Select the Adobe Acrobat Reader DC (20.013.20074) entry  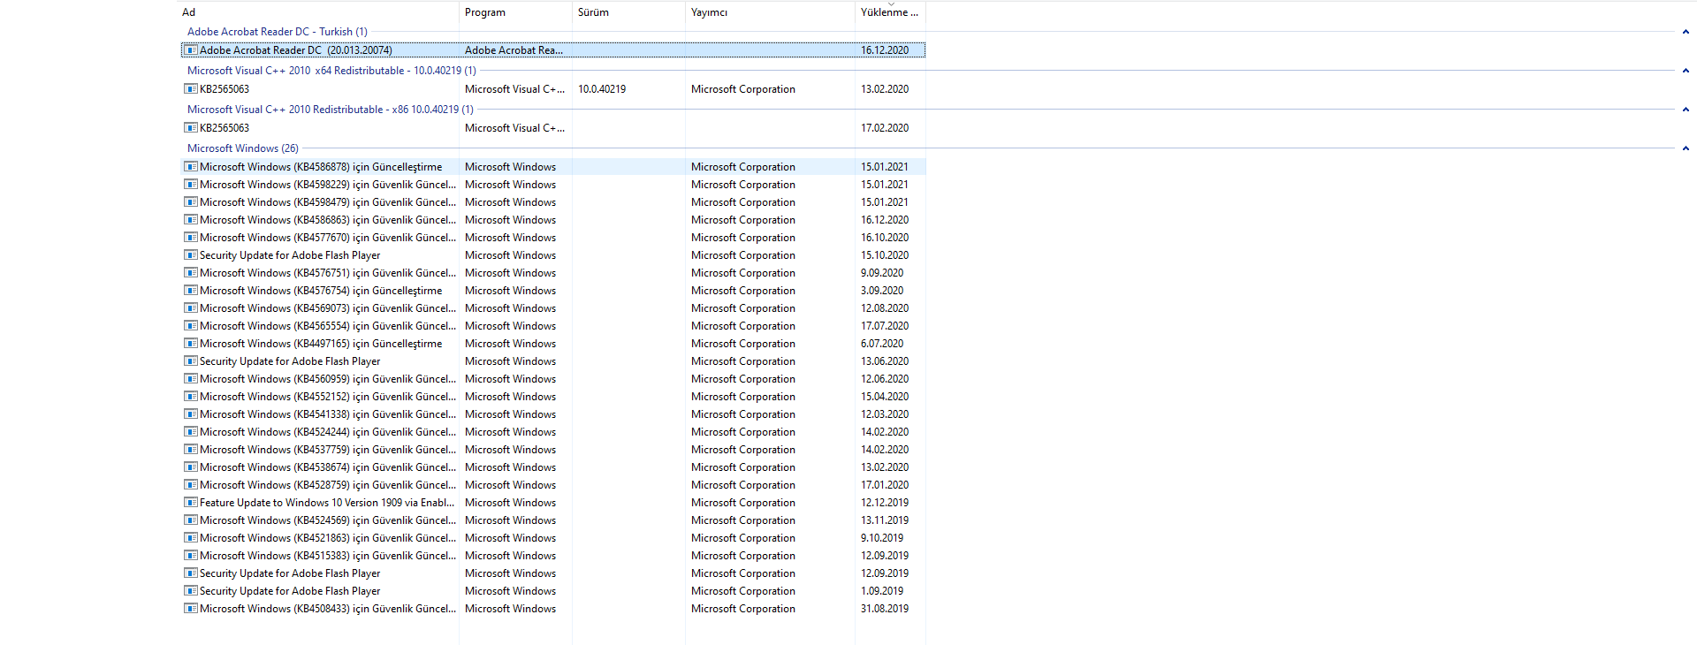point(553,50)
